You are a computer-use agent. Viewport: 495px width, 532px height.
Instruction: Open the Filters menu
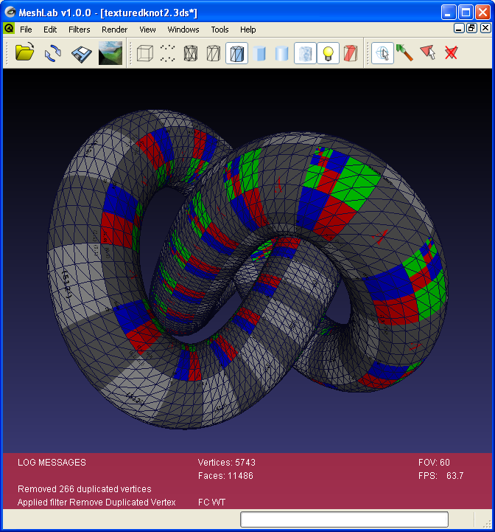79,30
